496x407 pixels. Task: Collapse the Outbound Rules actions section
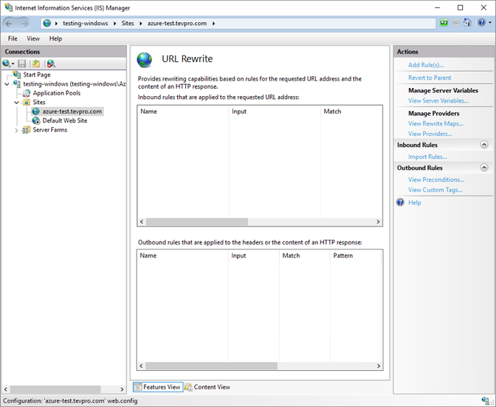484,168
